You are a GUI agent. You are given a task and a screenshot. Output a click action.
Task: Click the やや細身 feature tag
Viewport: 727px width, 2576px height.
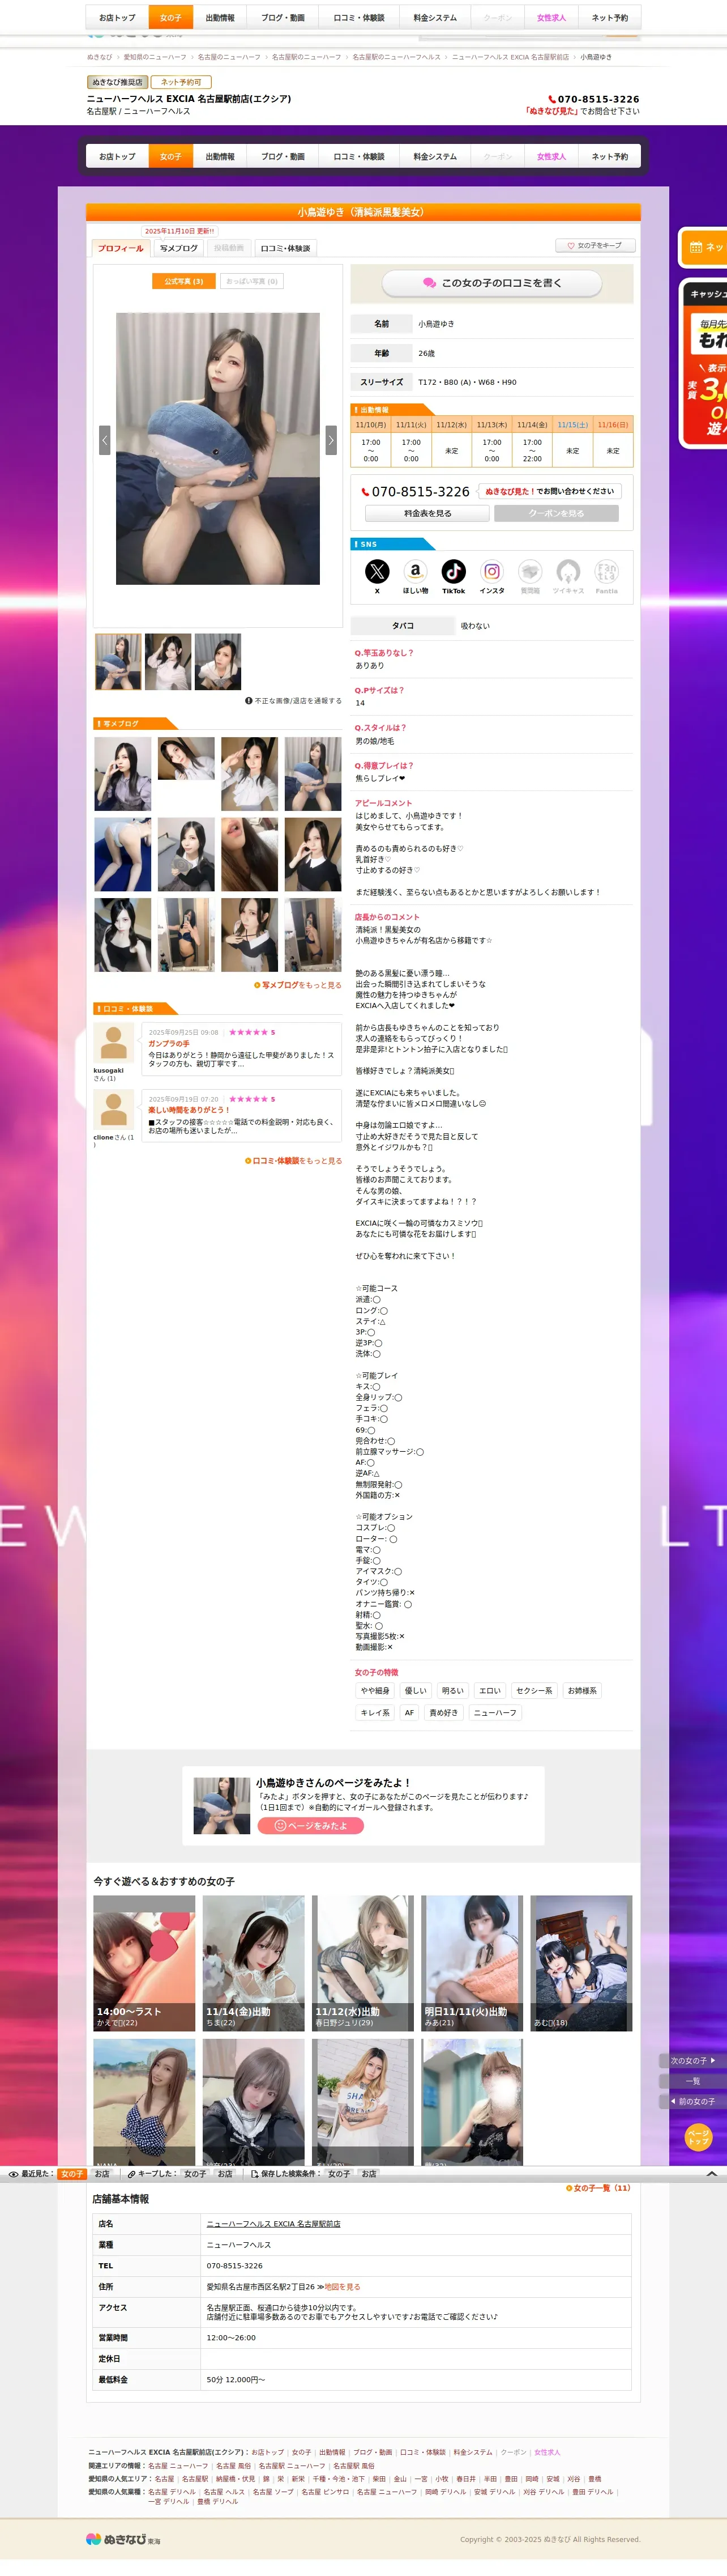point(375,1691)
